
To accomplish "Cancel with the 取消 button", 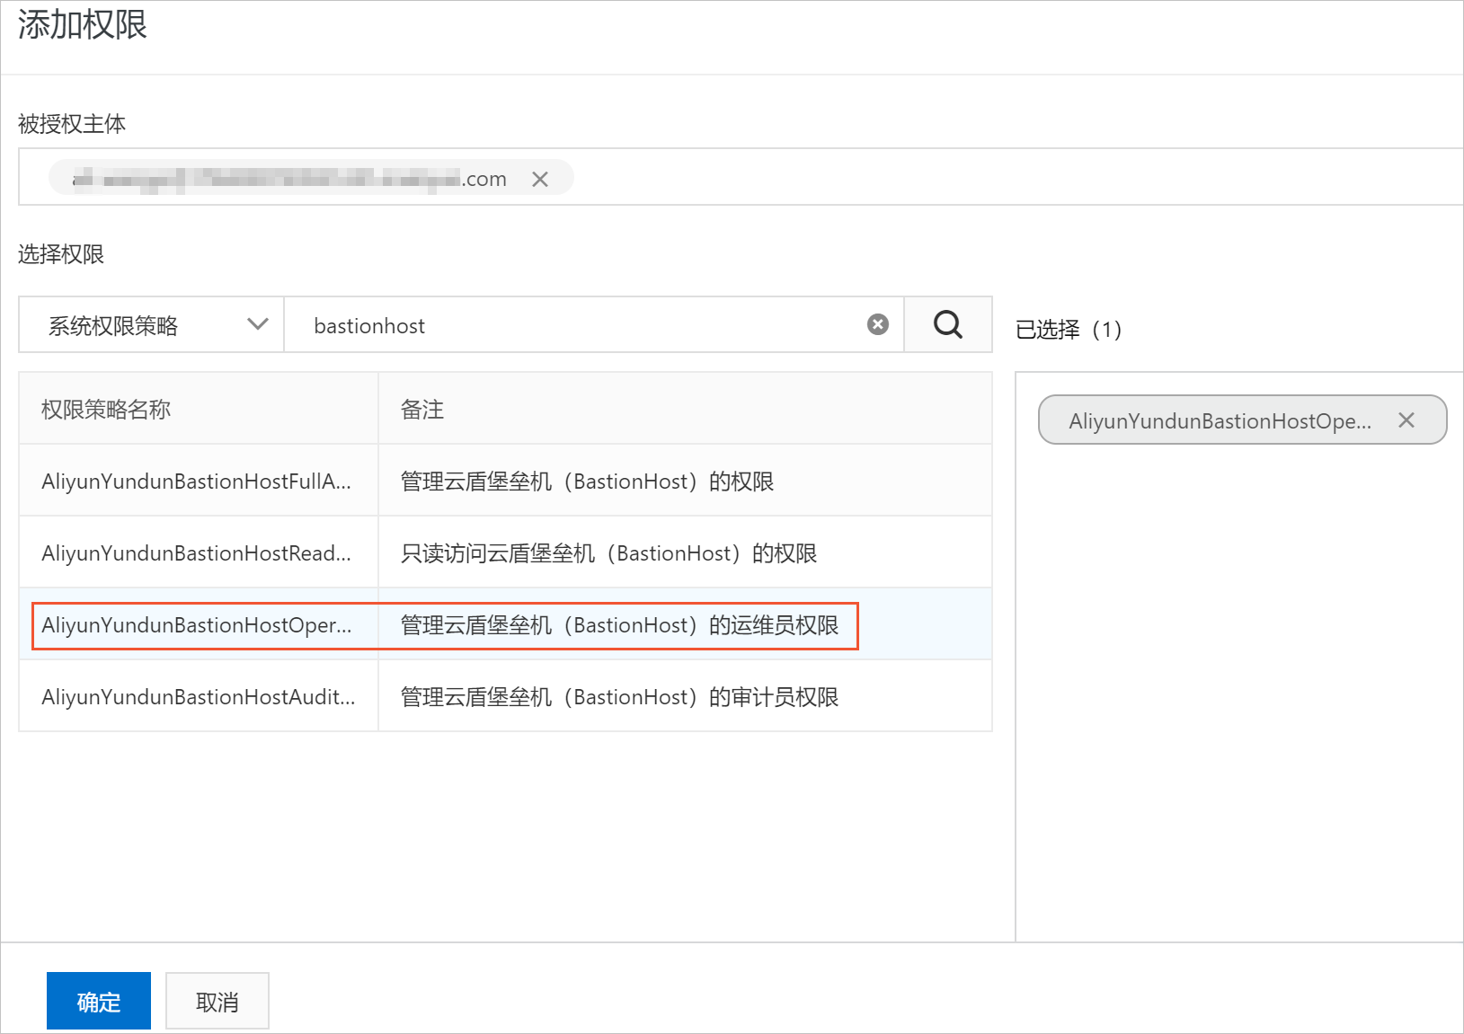I will tap(217, 1001).
